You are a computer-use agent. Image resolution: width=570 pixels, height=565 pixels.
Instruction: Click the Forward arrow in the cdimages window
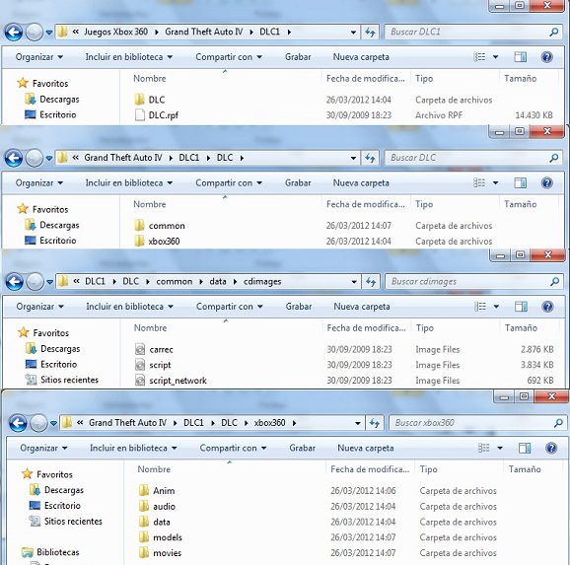tap(35, 282)
